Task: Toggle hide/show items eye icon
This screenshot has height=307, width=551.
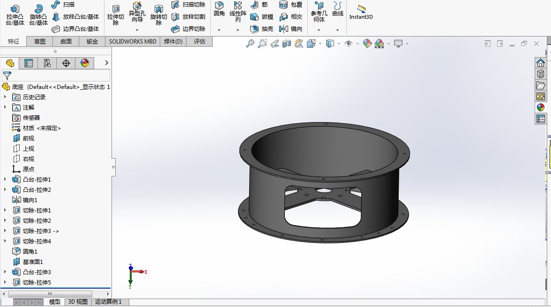Action: (348, 44)
